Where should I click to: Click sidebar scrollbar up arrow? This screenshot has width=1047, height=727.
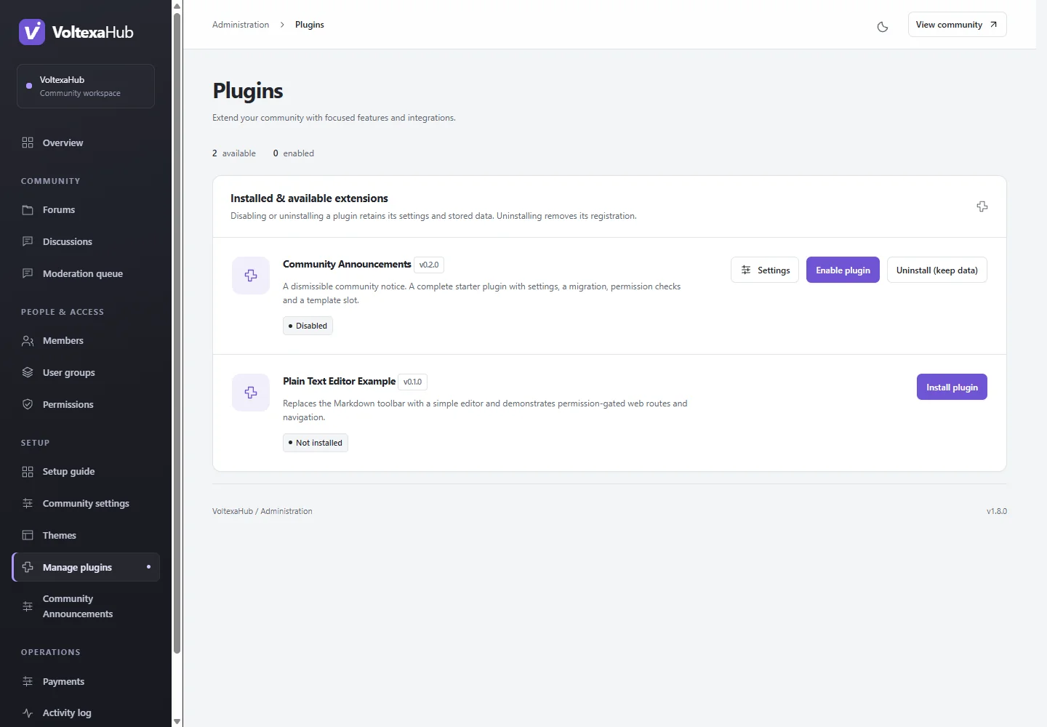[x=177, y=6]
